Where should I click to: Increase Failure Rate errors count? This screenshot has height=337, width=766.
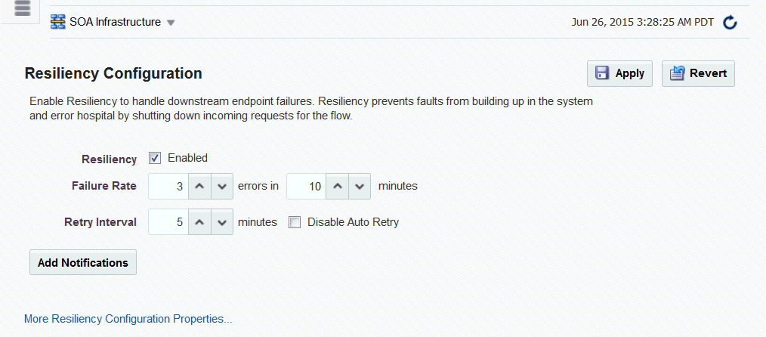[x=199, y=186]
